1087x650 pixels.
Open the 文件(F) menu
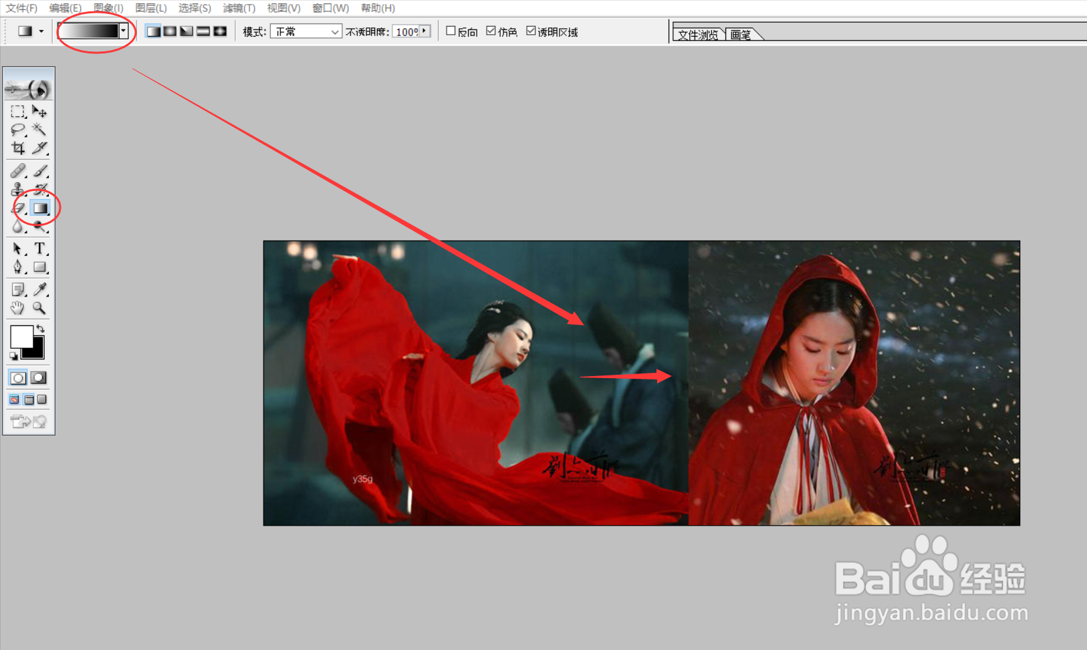coord(21,8)
